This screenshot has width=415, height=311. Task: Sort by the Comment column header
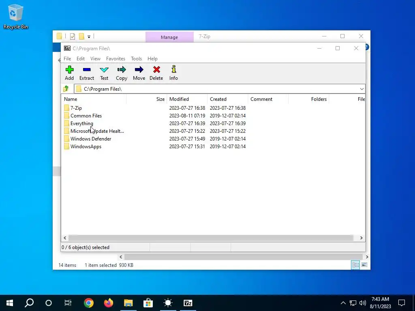(x=268, y=99)
